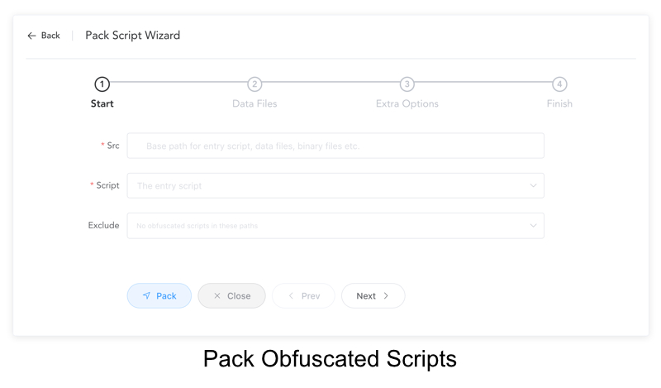
Task: Click the Exclude paths field
Action: coord(335,226)
